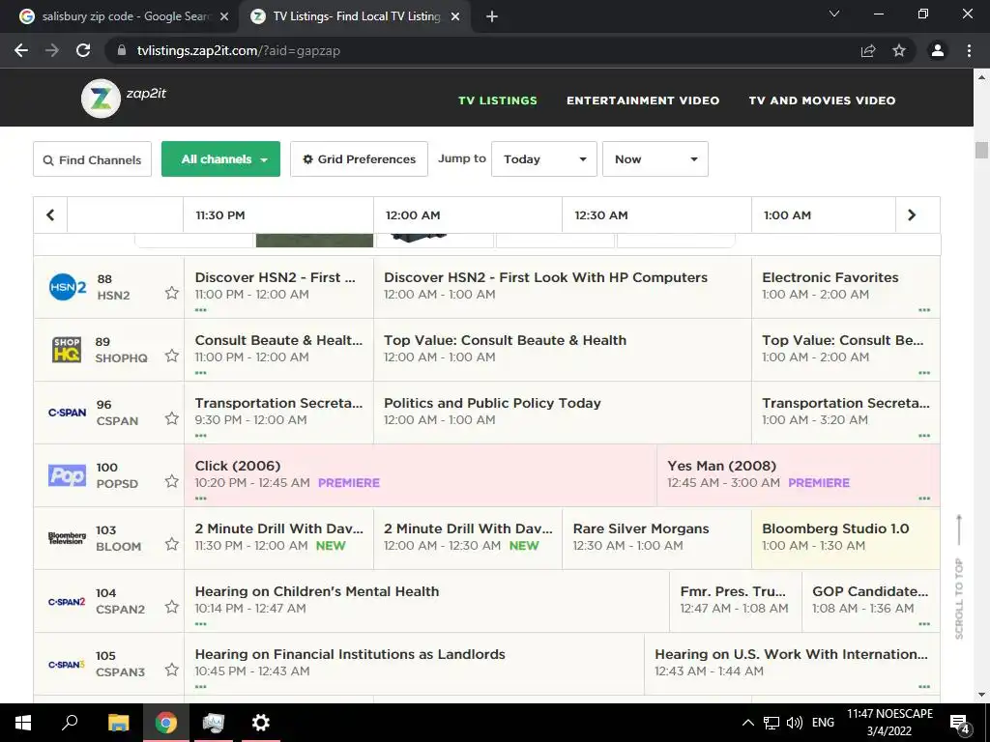Bookmark this page with star icon
The image size is (990, 742).
tap(899, 50)
